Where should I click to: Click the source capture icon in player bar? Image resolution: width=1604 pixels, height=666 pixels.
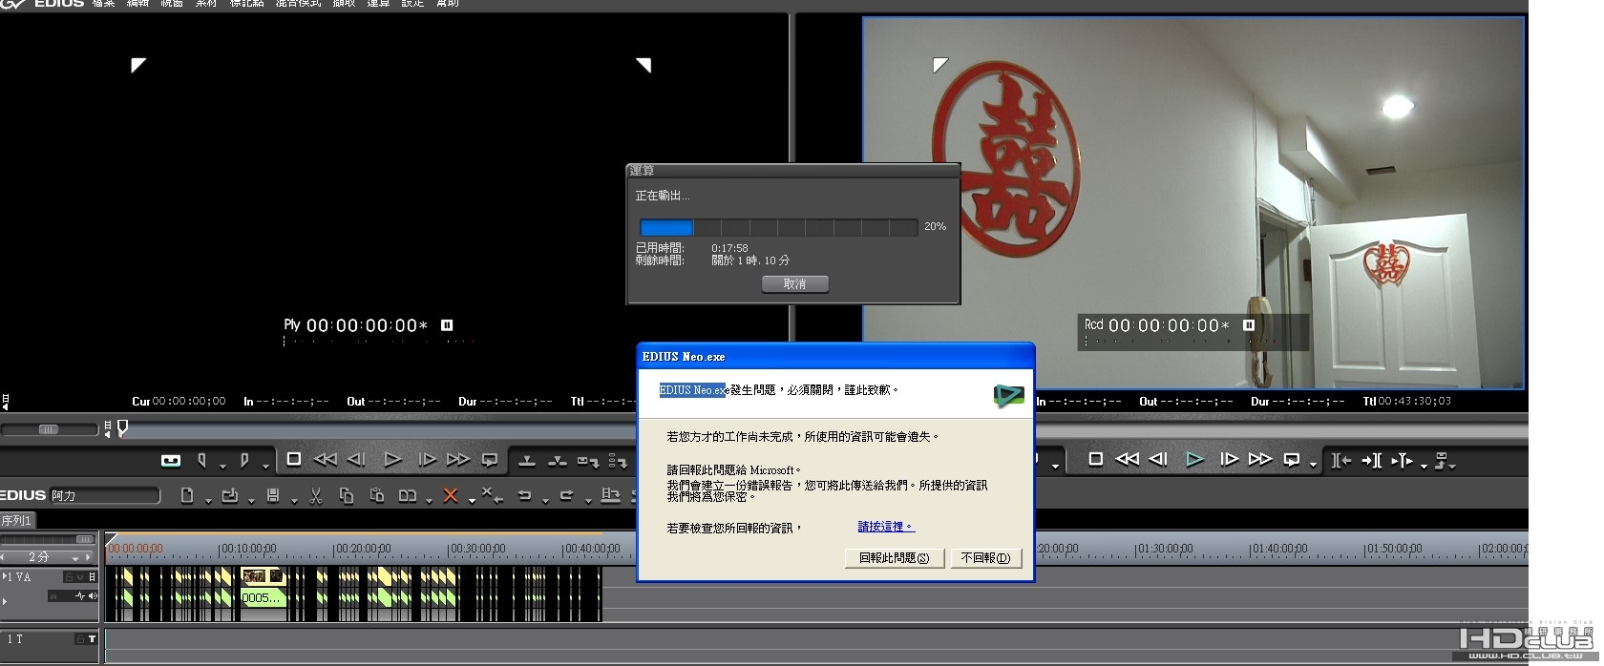click(x=171, y=461)
